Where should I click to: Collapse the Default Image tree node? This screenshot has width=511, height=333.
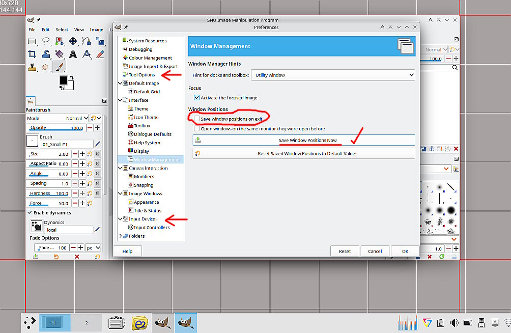[x=120, y=83]
